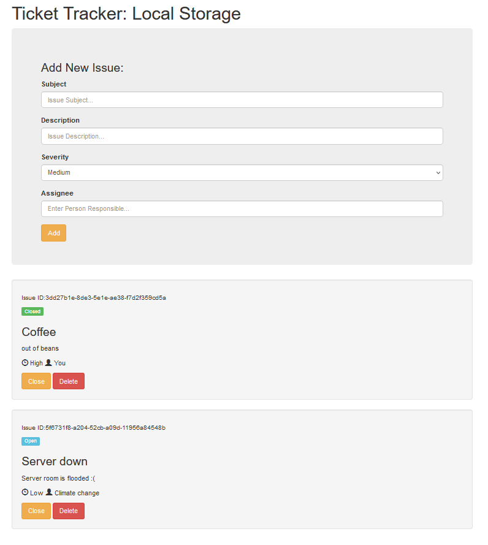
Task: Click the clock severity icon on the Coffee ticket
Action: click(x=25, y=362)
